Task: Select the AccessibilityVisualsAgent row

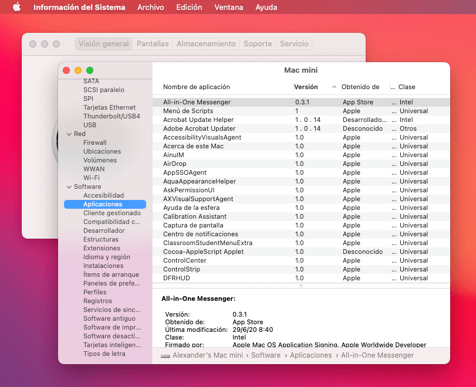Action: click(301, 137)
